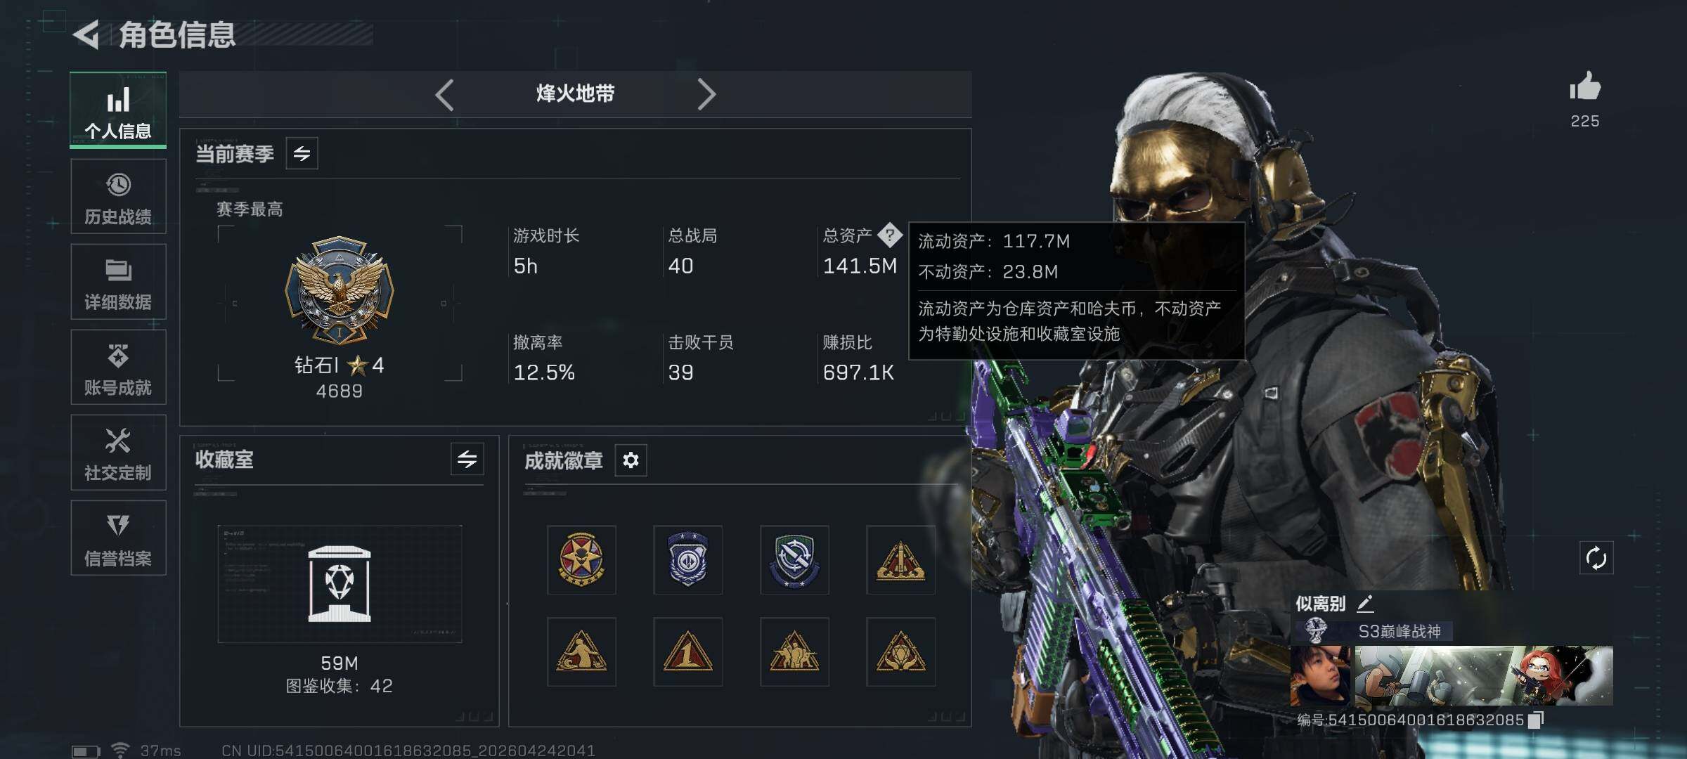The height and width of the screenshot is (759, 1687).
Task: Open the 社交定制 section
Action: [x=118, y=453]
